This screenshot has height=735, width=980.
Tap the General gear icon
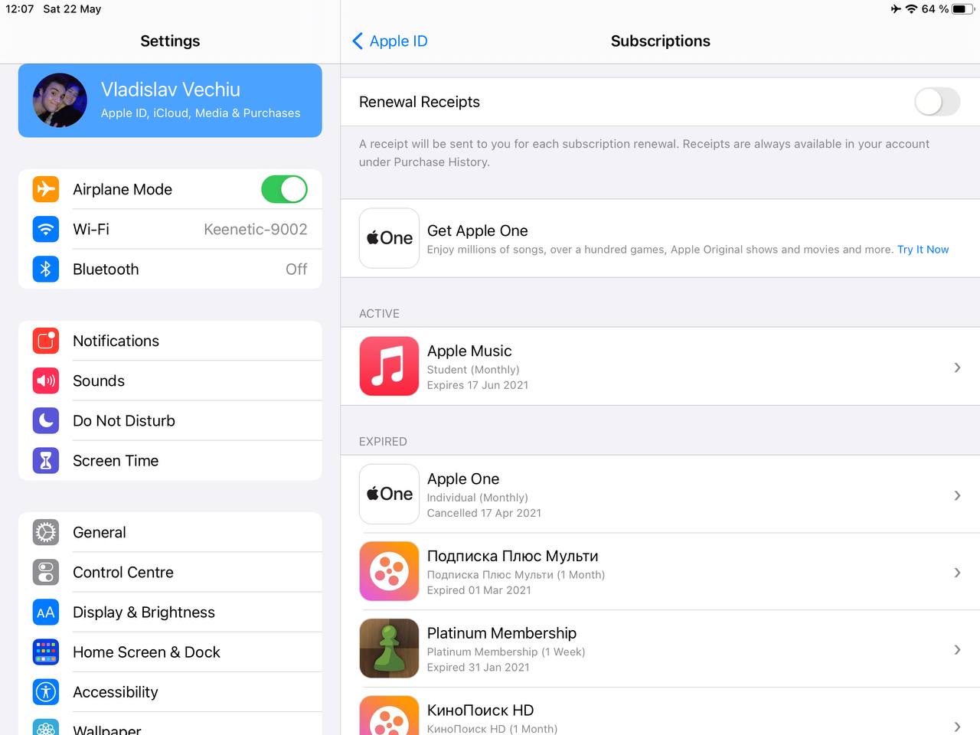click(46, 532)
